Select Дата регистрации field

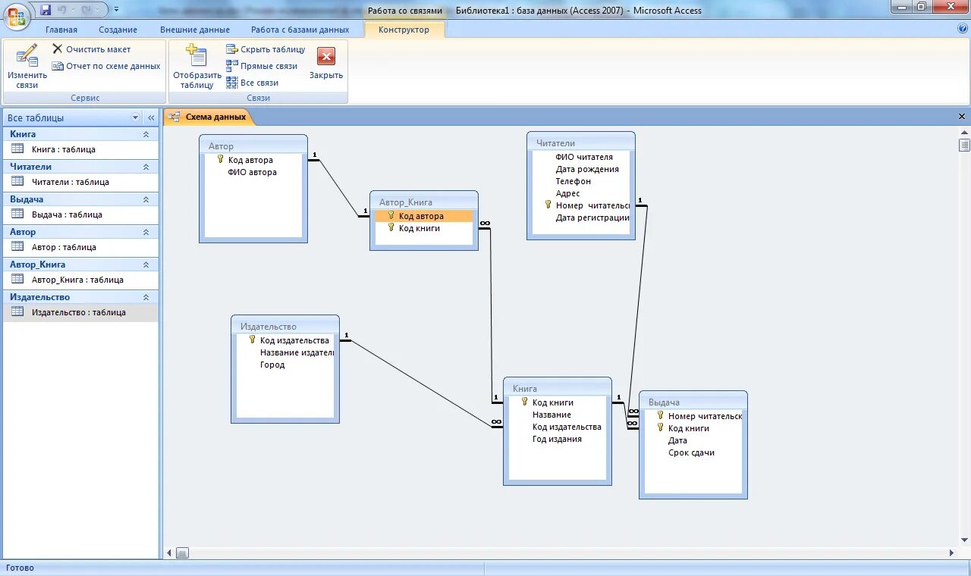pos(592,218)
